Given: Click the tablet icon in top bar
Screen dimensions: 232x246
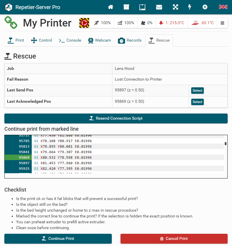Looking at the screenshot, I should [x=142, y=7].
